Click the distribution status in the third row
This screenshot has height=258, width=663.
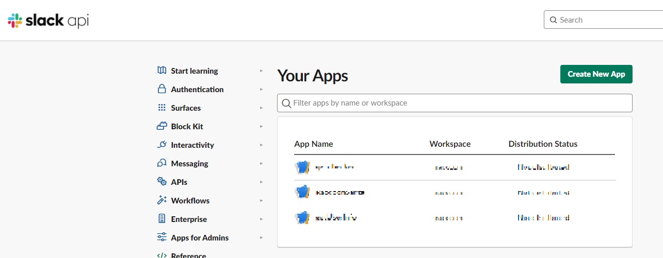click(x=543, y=218)
